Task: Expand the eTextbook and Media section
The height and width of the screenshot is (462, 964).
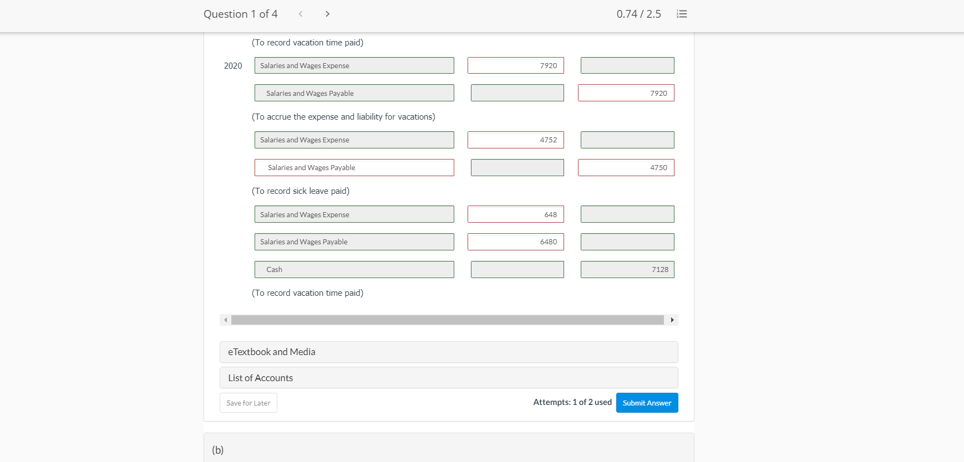Action: point(449,352)
